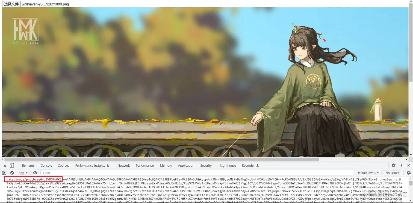Open the Performance tab

point(145,166)
